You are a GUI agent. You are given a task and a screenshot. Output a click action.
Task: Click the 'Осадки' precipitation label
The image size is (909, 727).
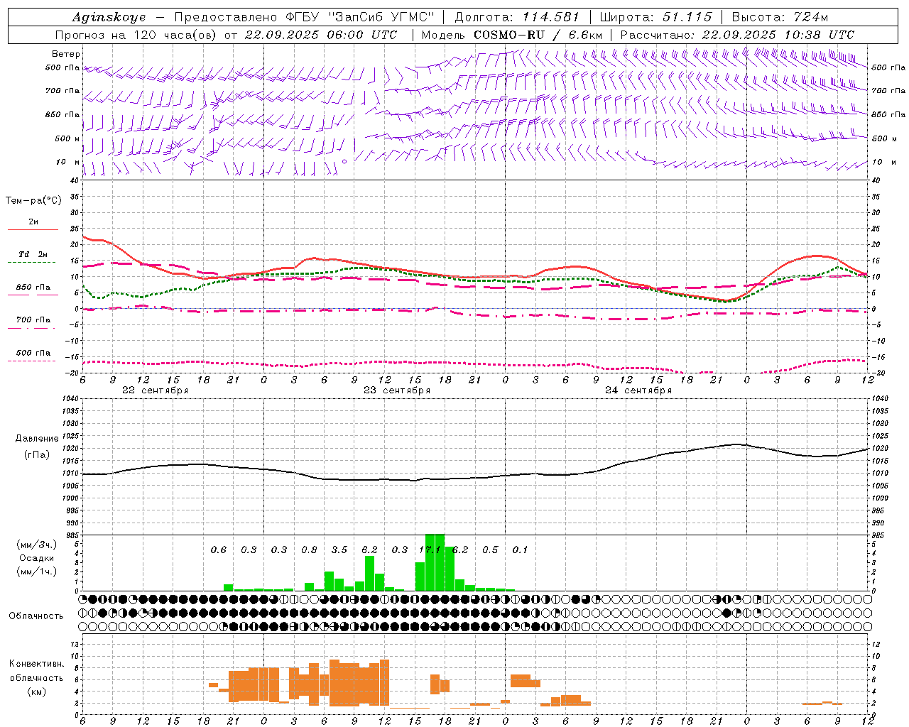(x=36, y=558)
